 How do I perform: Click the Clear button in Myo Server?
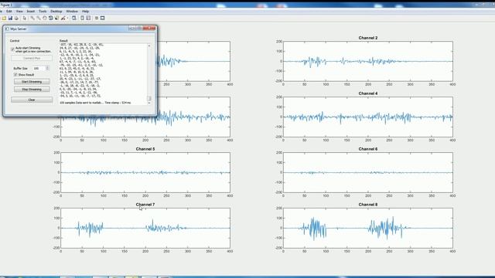click(32, 100)
